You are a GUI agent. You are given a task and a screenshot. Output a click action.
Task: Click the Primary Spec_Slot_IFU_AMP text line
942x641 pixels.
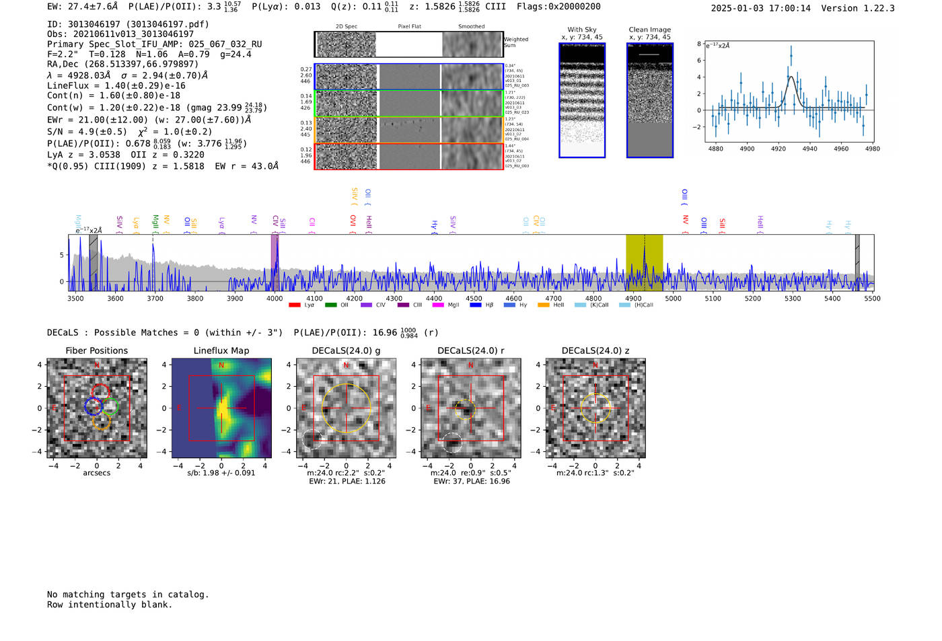[x=155, y=44]
